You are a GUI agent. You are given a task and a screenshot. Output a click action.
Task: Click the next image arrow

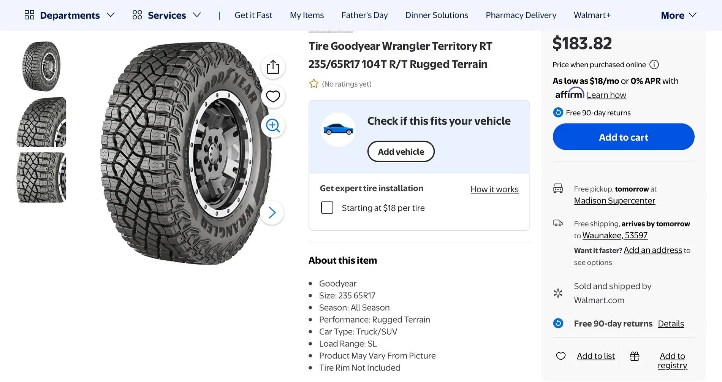click(x=272, y=212)
